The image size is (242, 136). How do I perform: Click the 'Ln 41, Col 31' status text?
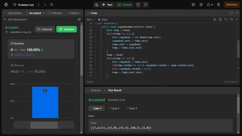pyautogui.click(x=231, y=82)
